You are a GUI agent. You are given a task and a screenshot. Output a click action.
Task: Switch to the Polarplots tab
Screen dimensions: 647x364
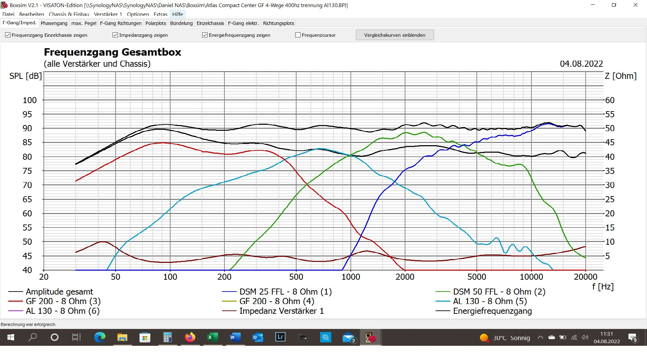[x=156, y=23]
